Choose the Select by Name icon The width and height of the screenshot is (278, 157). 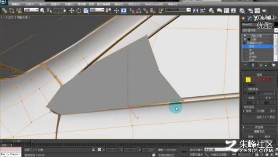[49, 11]
